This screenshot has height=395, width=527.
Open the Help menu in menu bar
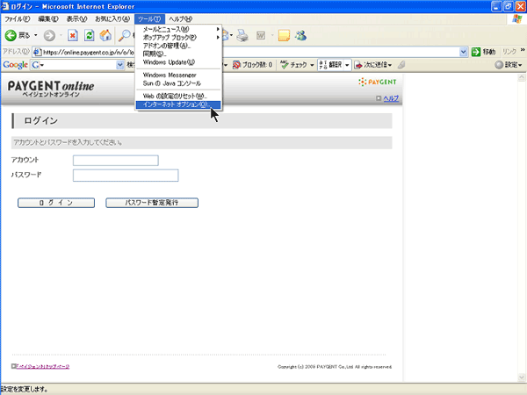(180, 18)
